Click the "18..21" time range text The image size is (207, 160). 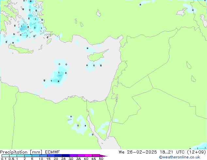166,152
